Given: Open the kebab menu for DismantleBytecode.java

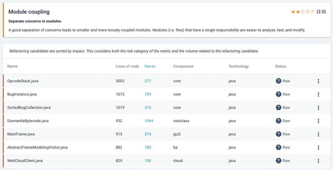Looking at the screenshot, I should 318,121.
